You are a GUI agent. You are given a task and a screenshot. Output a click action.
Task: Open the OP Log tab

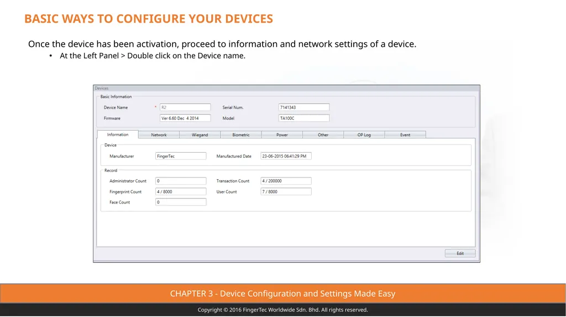coord(364,135)
